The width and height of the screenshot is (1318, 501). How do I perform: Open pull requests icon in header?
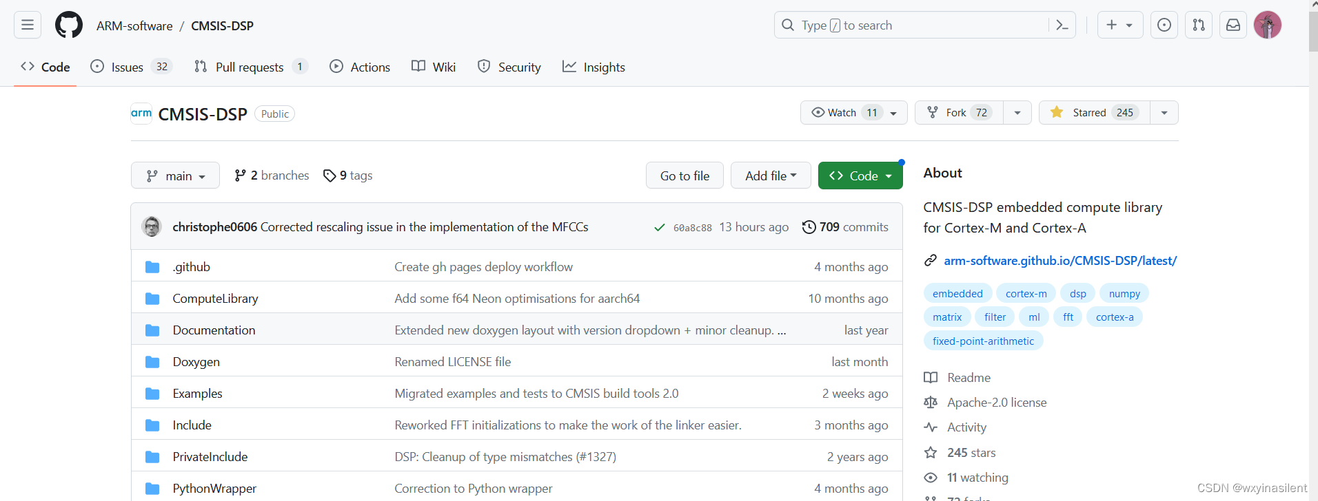(1199, 25)
